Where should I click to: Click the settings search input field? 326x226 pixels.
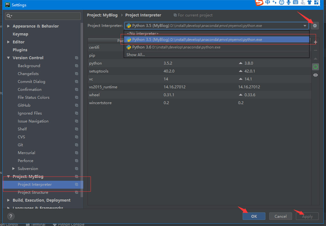tap(43, 16)
